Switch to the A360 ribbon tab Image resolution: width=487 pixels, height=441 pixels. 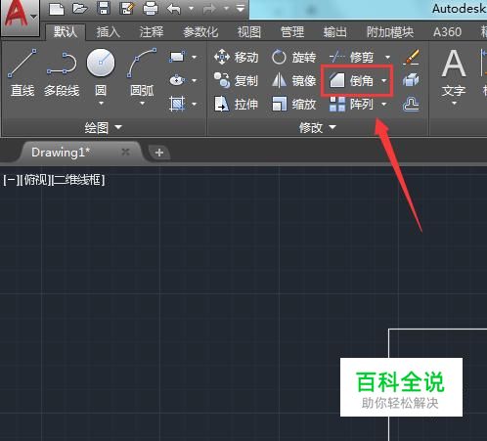point(447,32)
